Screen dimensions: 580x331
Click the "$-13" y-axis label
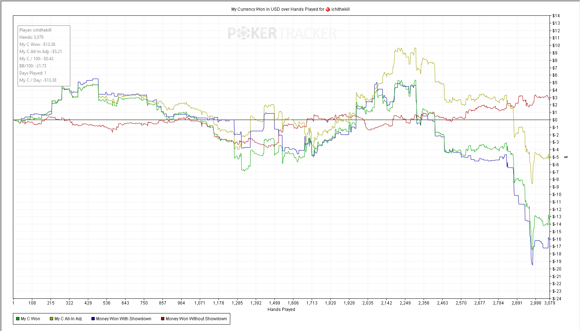click(557, 217)
